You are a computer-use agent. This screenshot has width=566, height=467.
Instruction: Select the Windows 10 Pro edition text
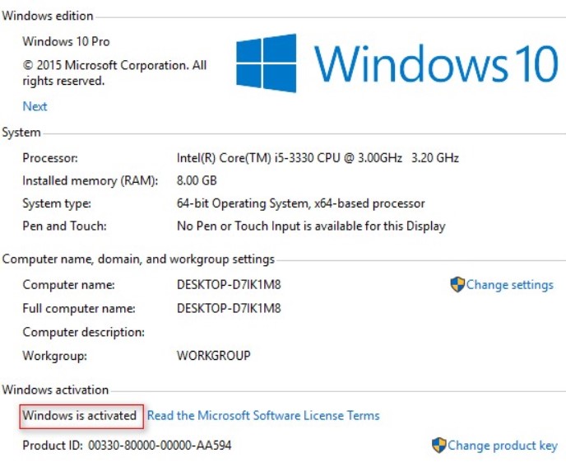66,41
